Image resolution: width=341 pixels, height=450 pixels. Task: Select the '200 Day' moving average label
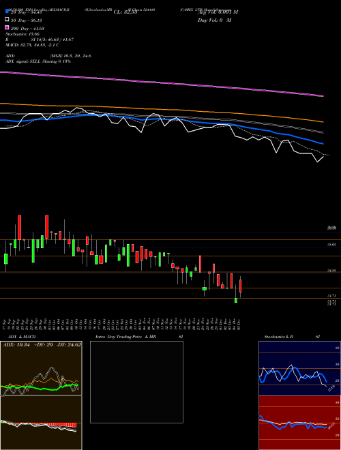(27, 29)
